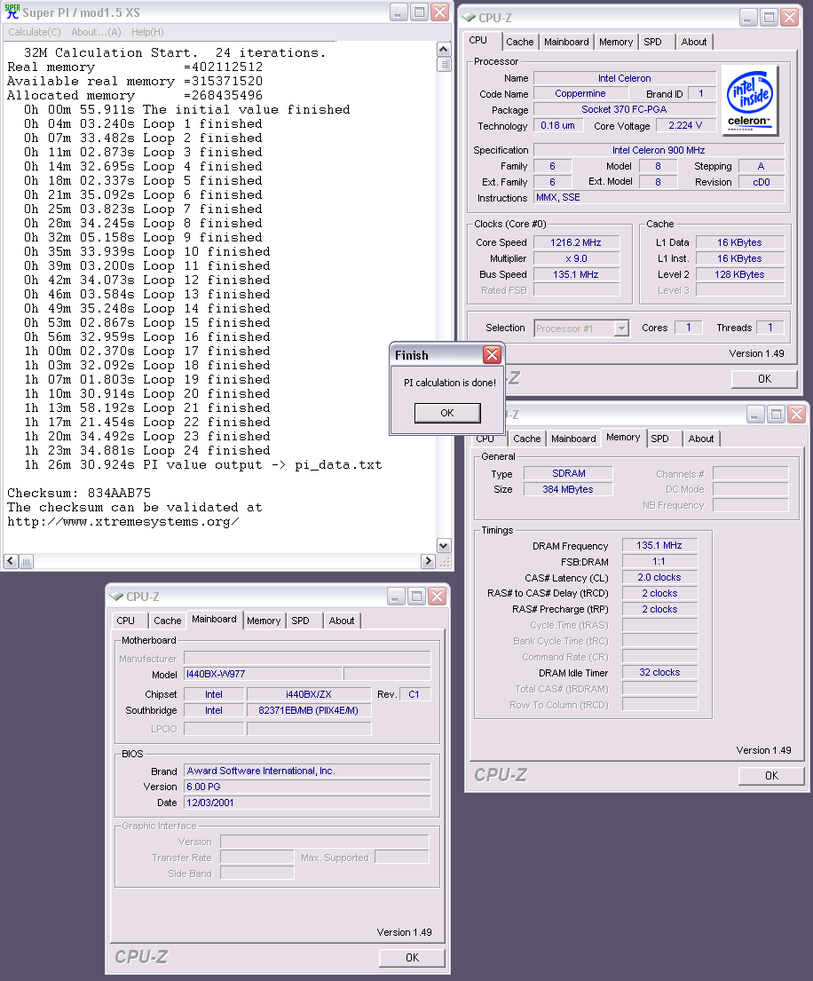
Task: Click left arrow of horizontal scrollbar
Action: coord(11,561)
